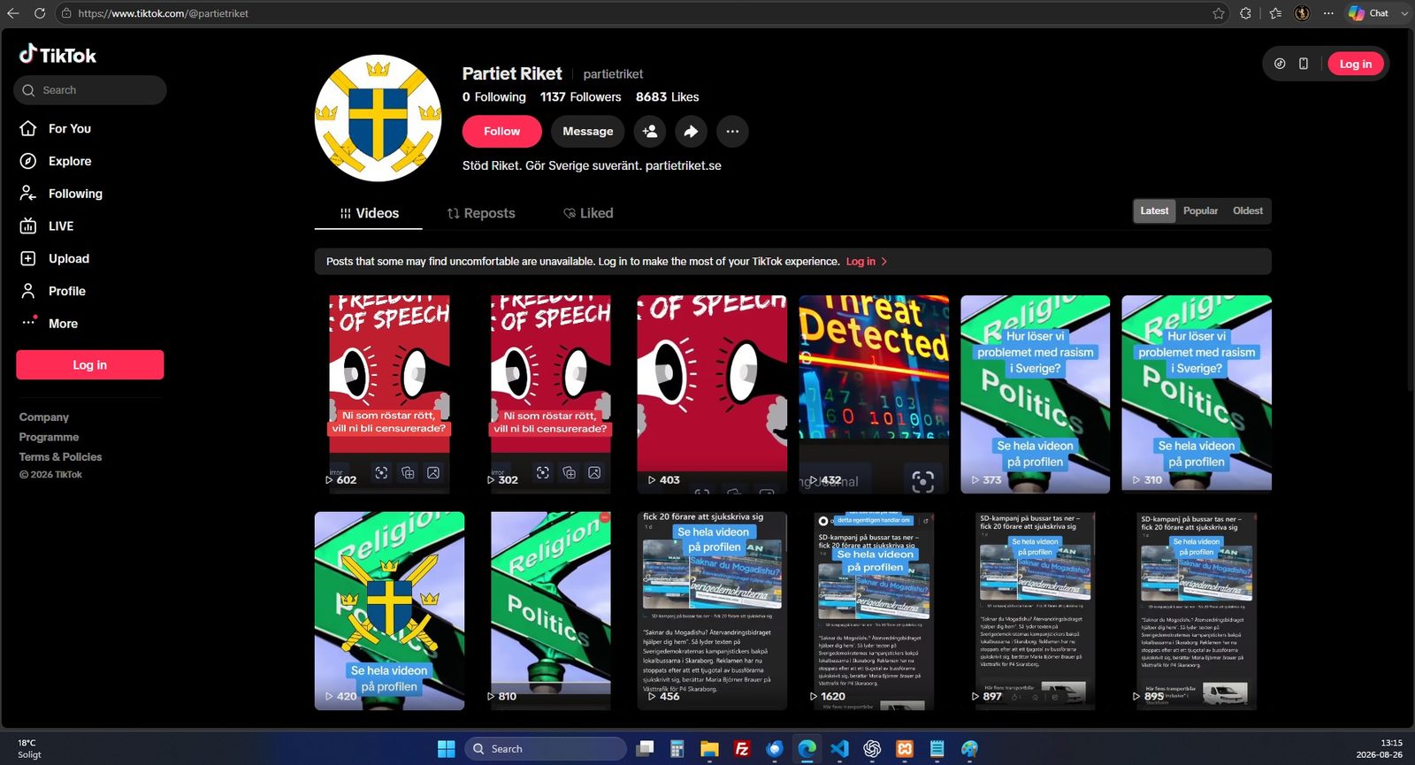The image size is (1415, 765).
Task: Click the browser back arrow
Action: [13, 13]
